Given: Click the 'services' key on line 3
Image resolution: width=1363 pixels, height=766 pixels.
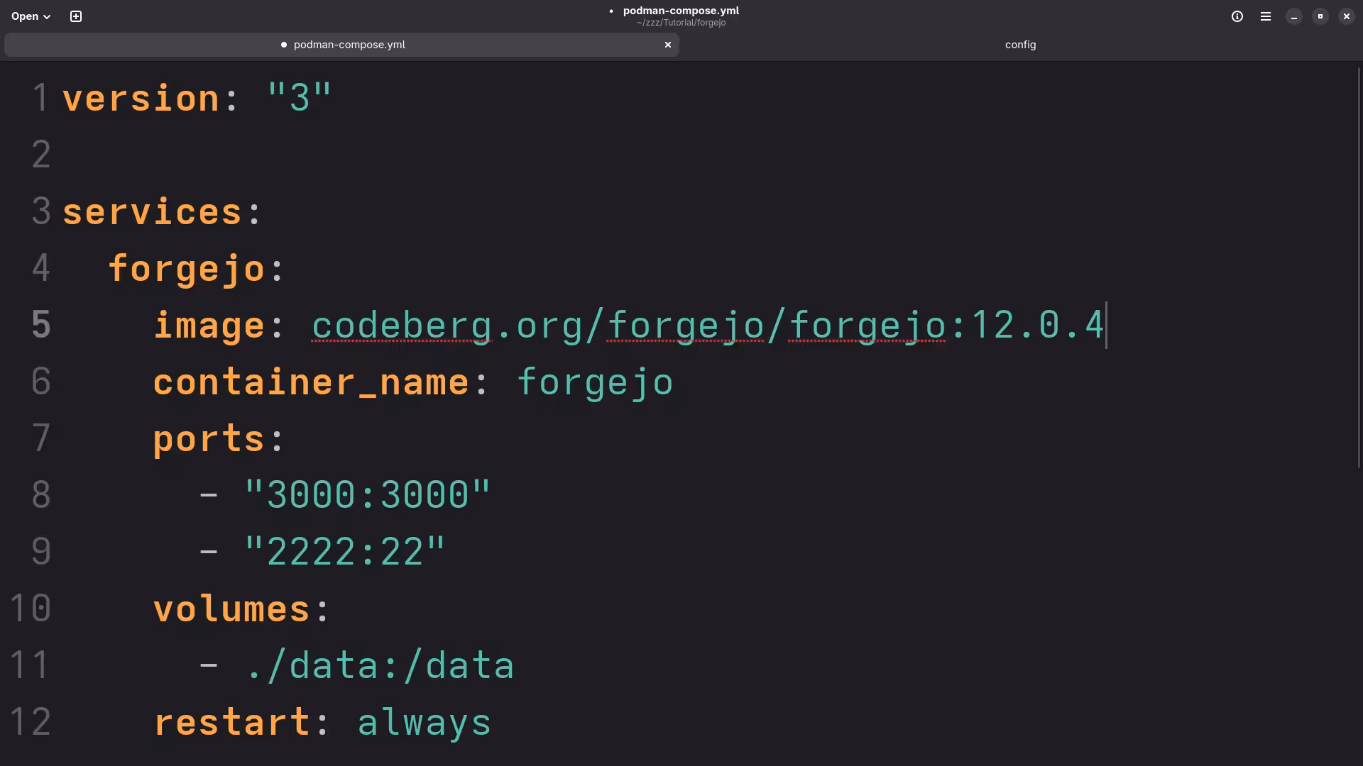Looking at the screenshot, I should click(153, 211).
